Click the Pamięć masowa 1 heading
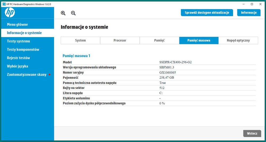266x142 pixels. [x=76, y=56]
